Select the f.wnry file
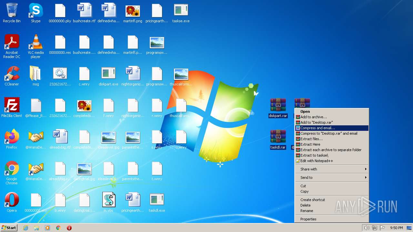Screen dimensions: 413x232 tap(108, 108)
